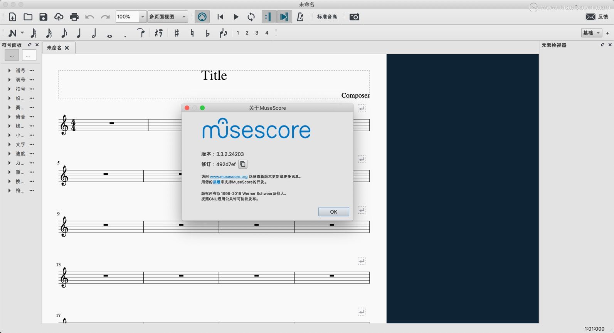Flip the note stem direction
The width and height of the screenshot is (614, 333).
pos(223,33)
